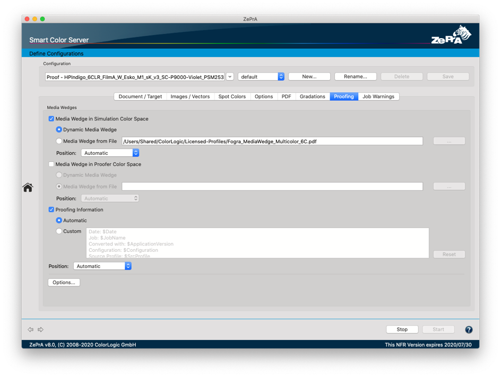
Task: Click the Media Wedges section label
Action: pos(62,108)
